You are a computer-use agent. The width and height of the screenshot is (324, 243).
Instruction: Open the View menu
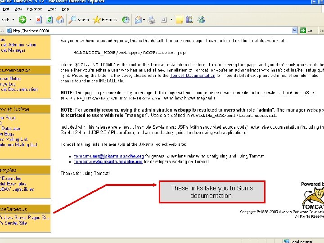pyautogui.click(x=18, y=9)
